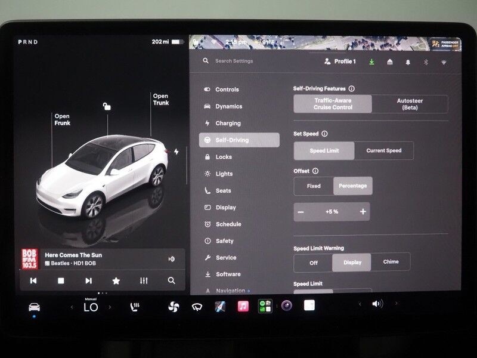Show Offset info icon
Screen dimensions: 477x358
point(315,171)
